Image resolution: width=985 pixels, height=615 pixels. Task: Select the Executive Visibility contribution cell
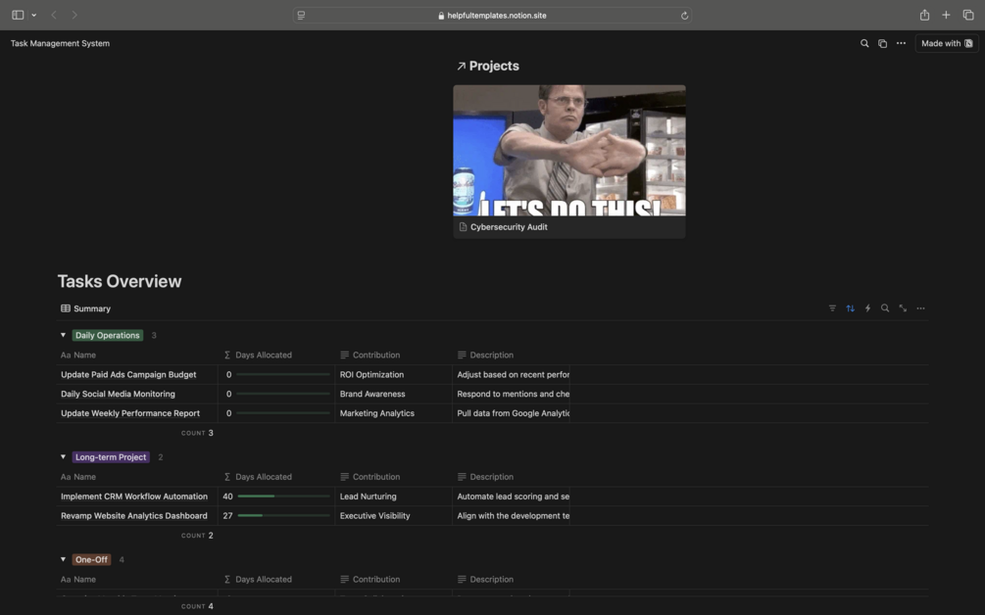[x=393, y=516]
